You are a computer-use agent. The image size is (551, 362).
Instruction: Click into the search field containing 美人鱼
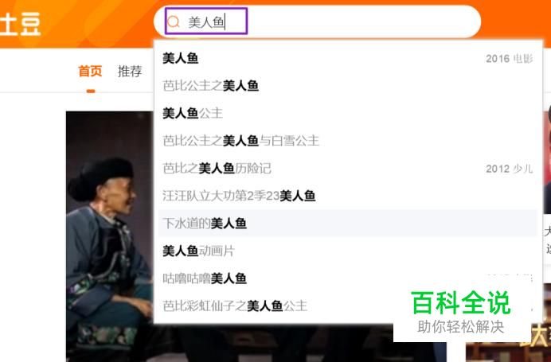click(317, 21)
